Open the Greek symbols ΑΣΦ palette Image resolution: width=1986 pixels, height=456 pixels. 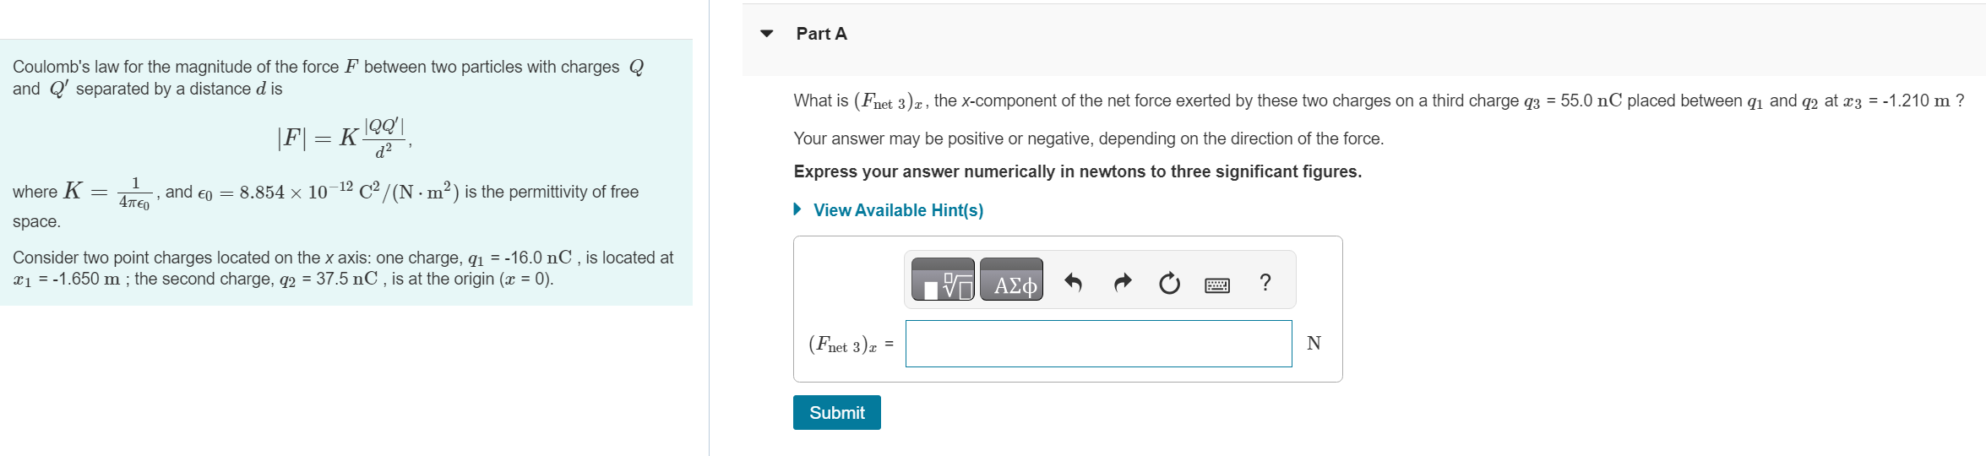[x=1011, y=280]
